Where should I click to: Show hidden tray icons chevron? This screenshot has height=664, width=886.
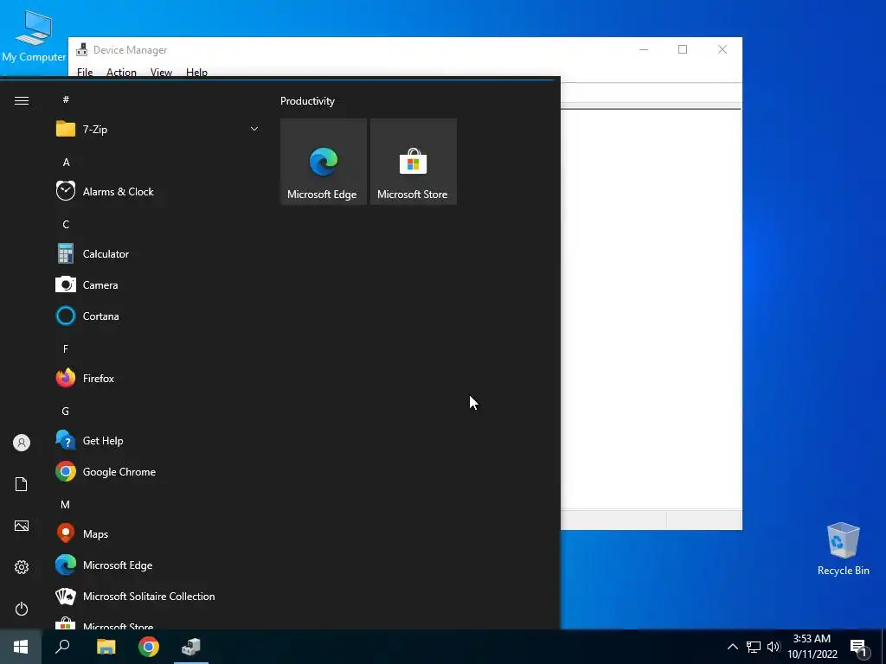pos(732,647)
